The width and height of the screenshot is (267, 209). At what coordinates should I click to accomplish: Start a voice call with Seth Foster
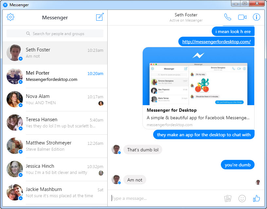(x=227, y=17)
